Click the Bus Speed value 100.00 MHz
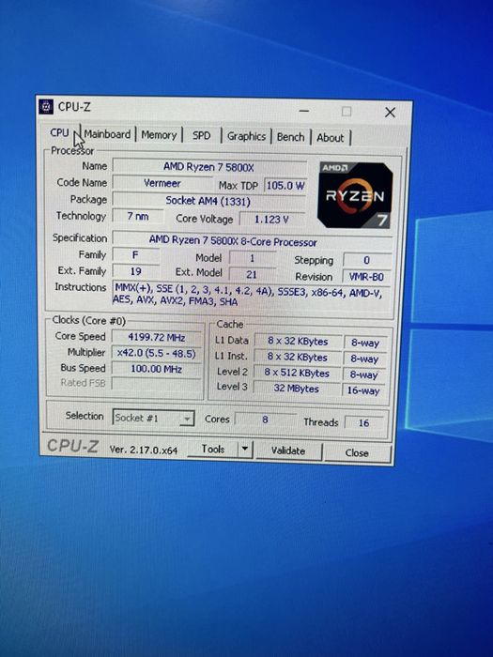Image resolution: width=493 pixels, height=657 pixels. point(156,369)
